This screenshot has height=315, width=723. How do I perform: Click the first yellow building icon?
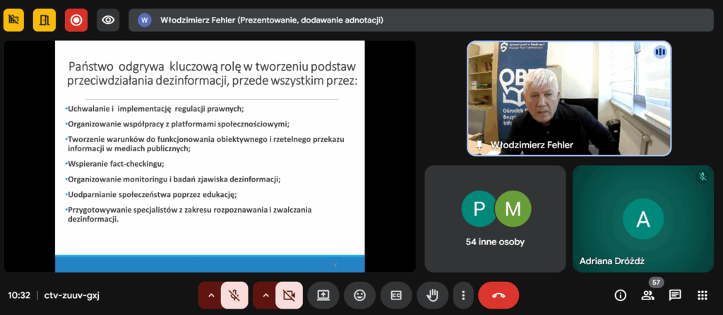pyautogui.click(x=13, y=20)
